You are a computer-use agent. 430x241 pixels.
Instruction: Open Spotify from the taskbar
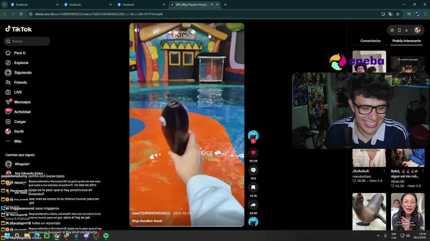(x=106, y=236)
